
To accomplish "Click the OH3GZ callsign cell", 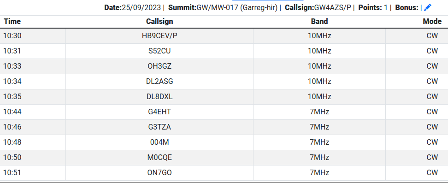I will pos(159,66).
